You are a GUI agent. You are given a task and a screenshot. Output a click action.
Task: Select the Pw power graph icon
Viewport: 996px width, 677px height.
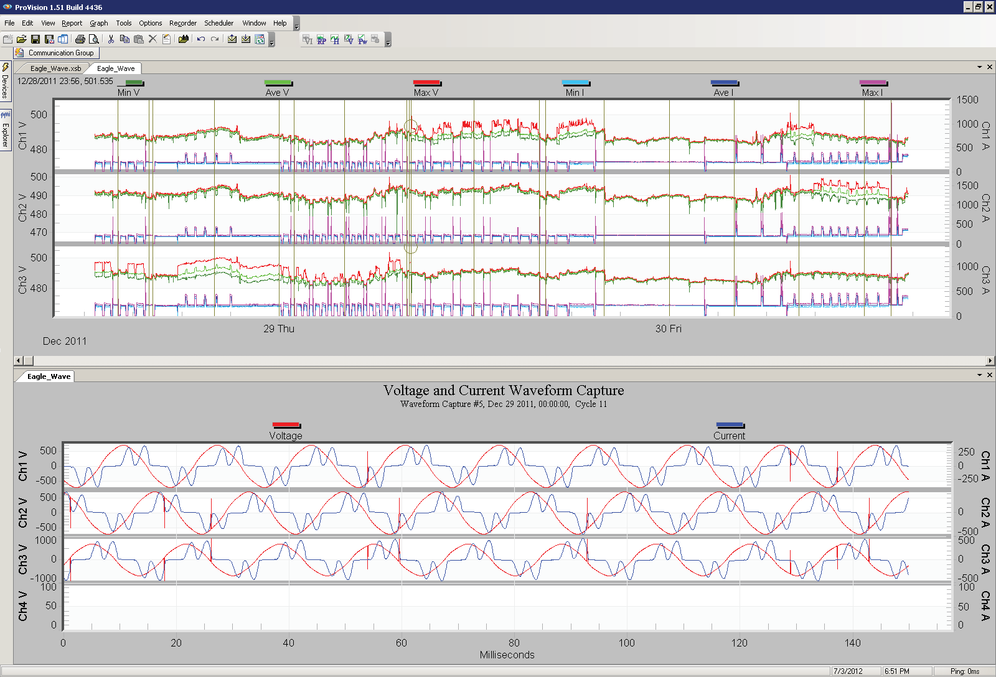(x=362, y=40)
